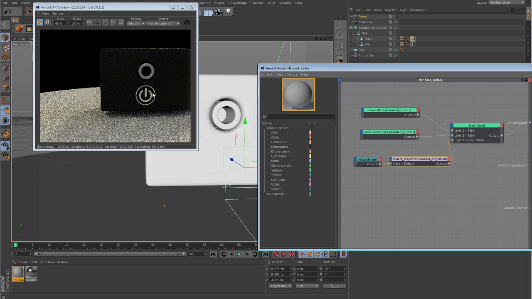Collapse the Null object hierarchy
This screenshot has width=532, height=299.
(x=354, y=33)
